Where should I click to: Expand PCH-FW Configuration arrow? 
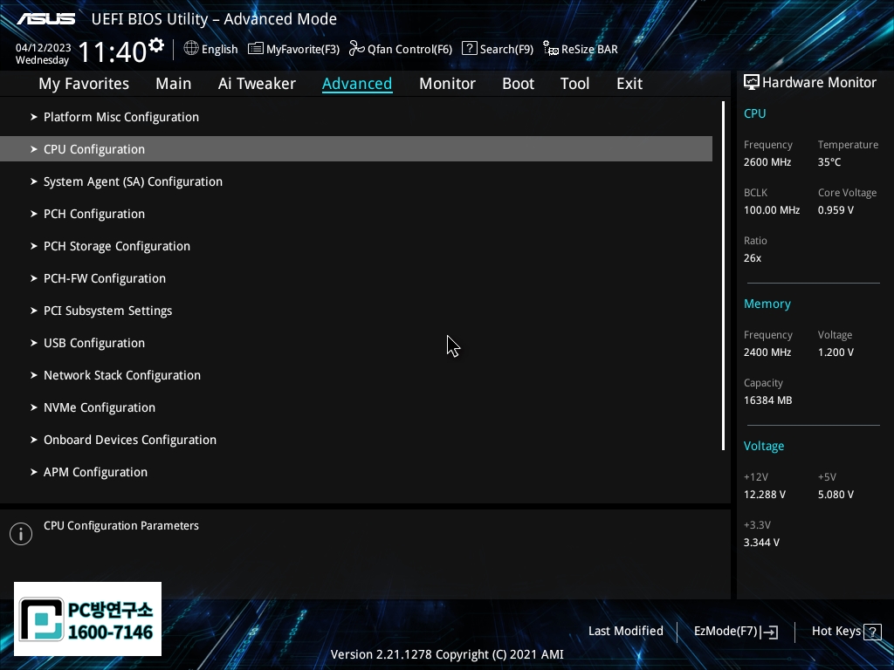(x=34, y=278)
